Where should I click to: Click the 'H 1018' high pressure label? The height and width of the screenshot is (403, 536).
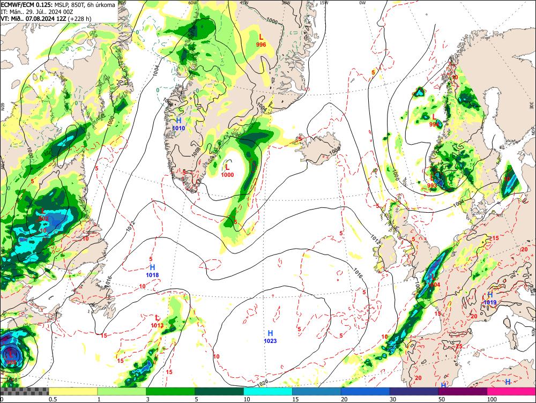coord(152,271)
